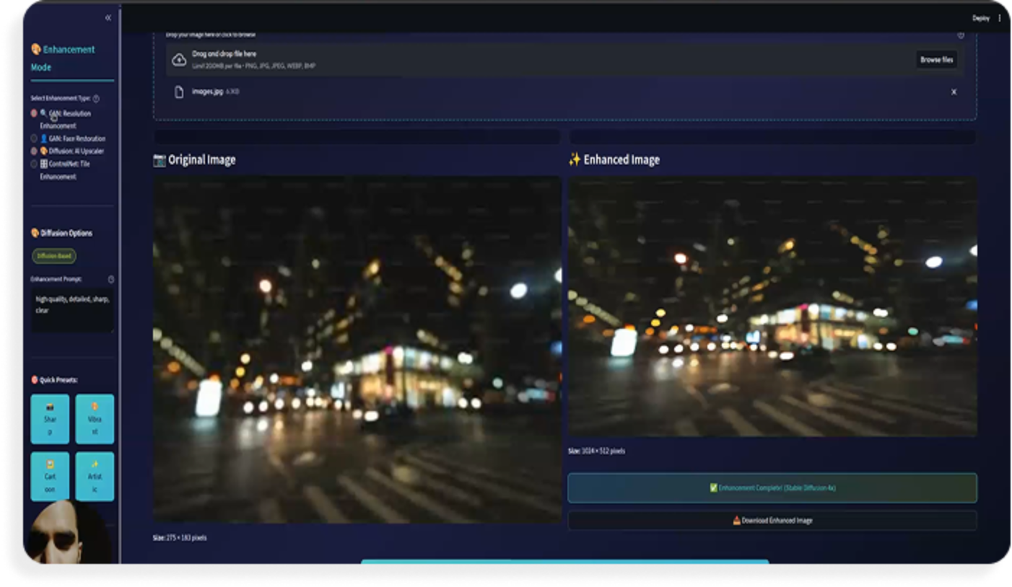Screen dimensions: 1012x587
Task: Apply the Cartoon quick preset
Action: pos(50,476)
